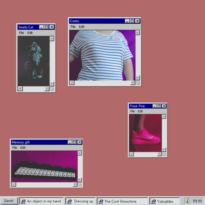Open Edit menu in Smelly Cat window
The width and height of the screenshot is (205, 205).
pyautogui.click(x=30, y=33)
